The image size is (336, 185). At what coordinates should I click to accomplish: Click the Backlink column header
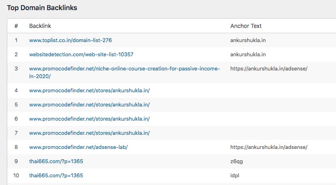pyautogui.click(x=40, y=26)
